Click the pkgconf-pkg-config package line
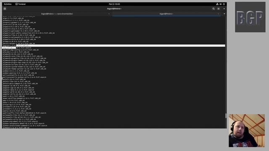Viewport: 269px width, 151px height. click(x=21, y=50)
